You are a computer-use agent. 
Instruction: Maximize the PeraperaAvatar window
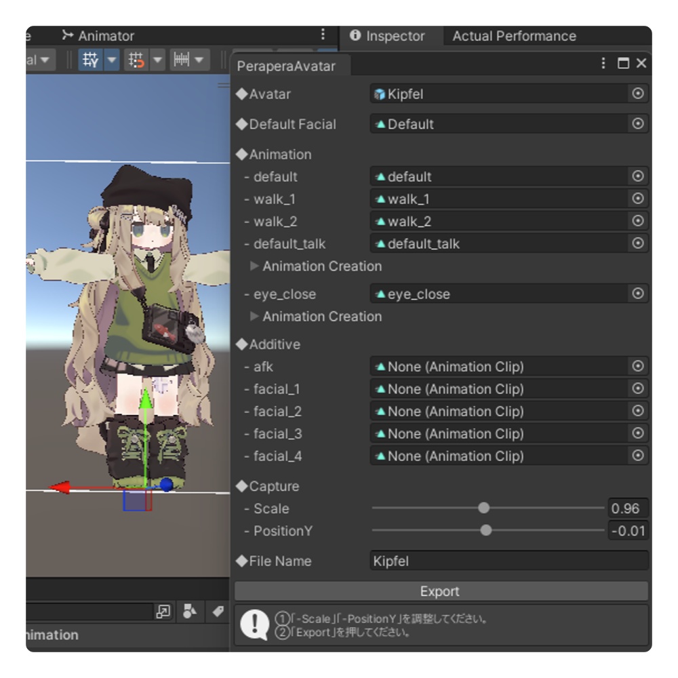(623, 63)
